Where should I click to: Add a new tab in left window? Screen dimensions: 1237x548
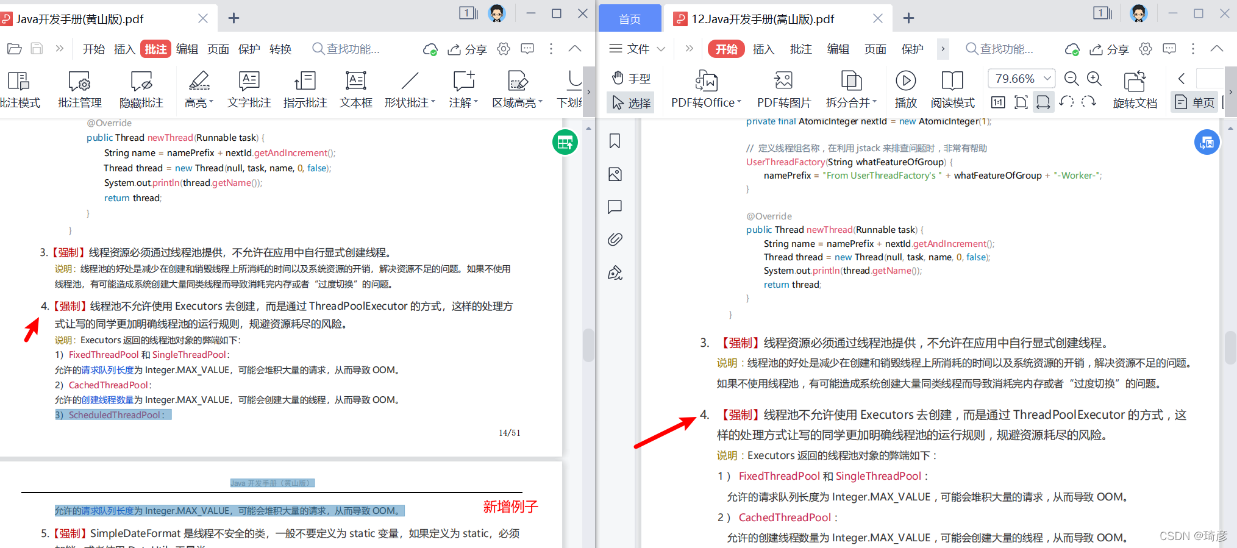tap(233, 18)
